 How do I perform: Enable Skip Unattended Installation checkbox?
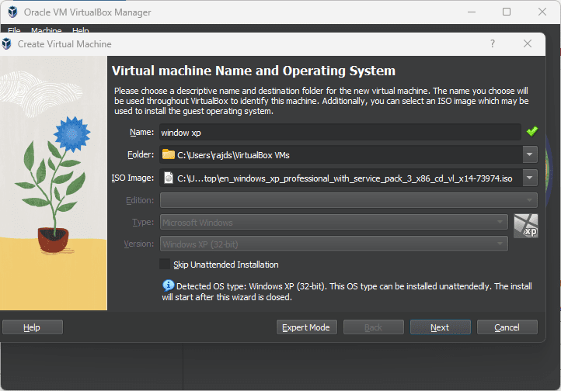click(x=166, y=265)
